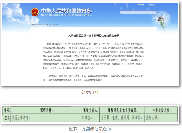Click the 线下一流课程公示名单 caption
Image resolution: width=182 pixels, height=133 pixels.
pos(91,129)
